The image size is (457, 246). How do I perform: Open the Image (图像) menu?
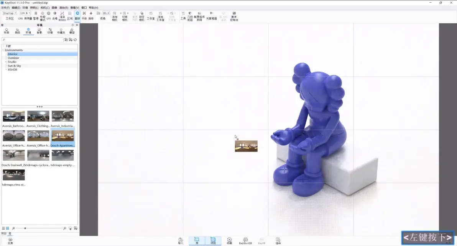[x=54, y=8]
